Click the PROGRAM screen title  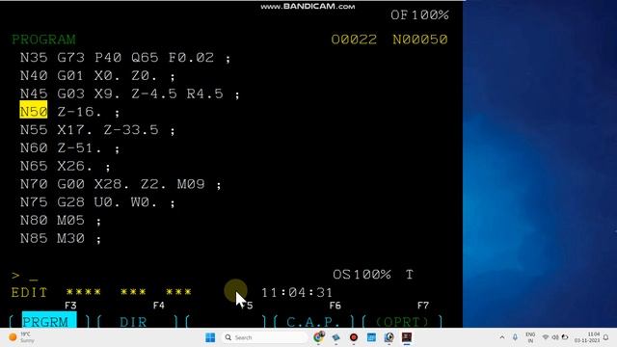pyautogui.click(x=43, y=40)
